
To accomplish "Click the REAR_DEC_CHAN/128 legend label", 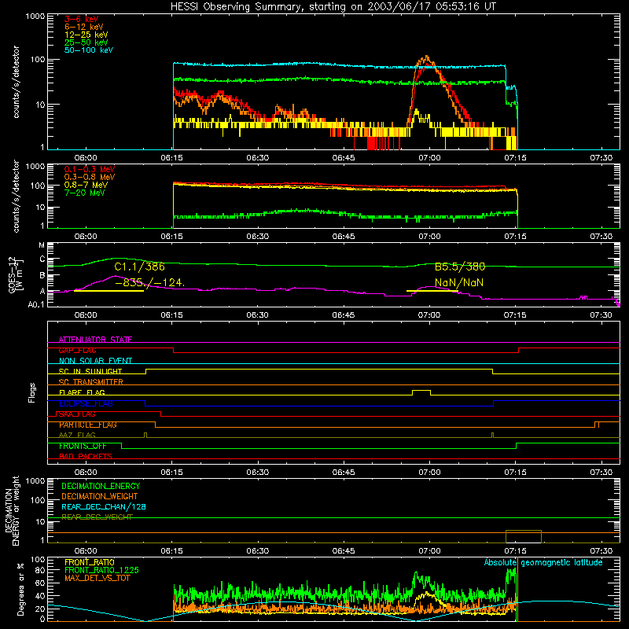I will tap(104, 507).
